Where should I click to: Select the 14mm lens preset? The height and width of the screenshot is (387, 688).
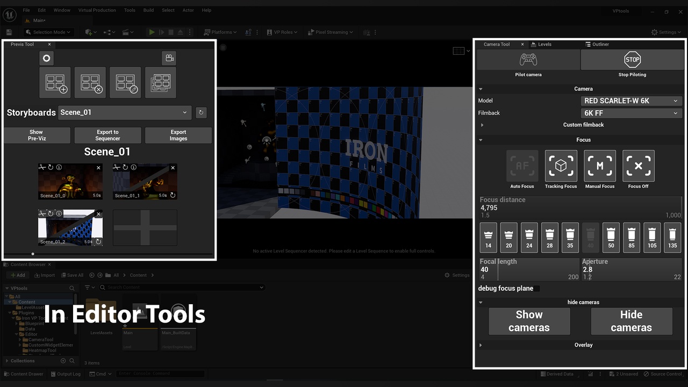[x=488, y=238]
